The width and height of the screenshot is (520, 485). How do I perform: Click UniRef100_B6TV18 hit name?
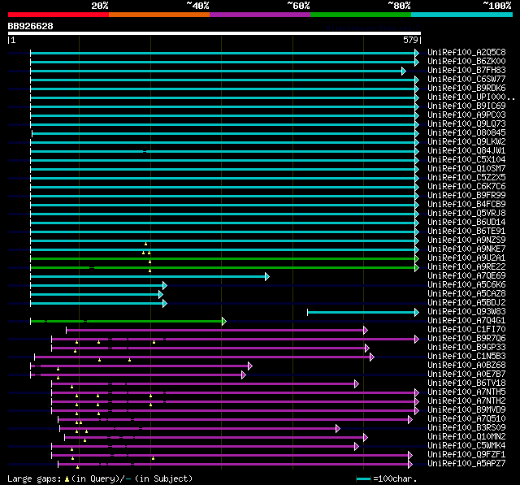point(466,383)
